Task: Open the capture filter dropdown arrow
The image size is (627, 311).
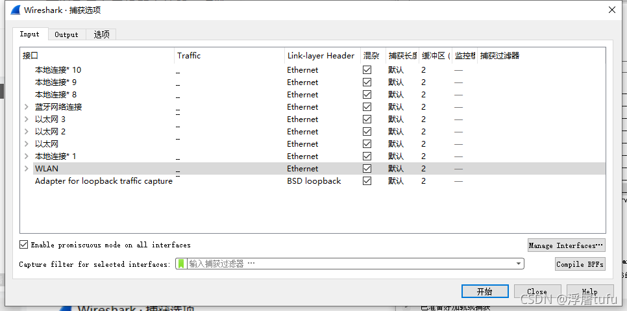Action: 518,264
